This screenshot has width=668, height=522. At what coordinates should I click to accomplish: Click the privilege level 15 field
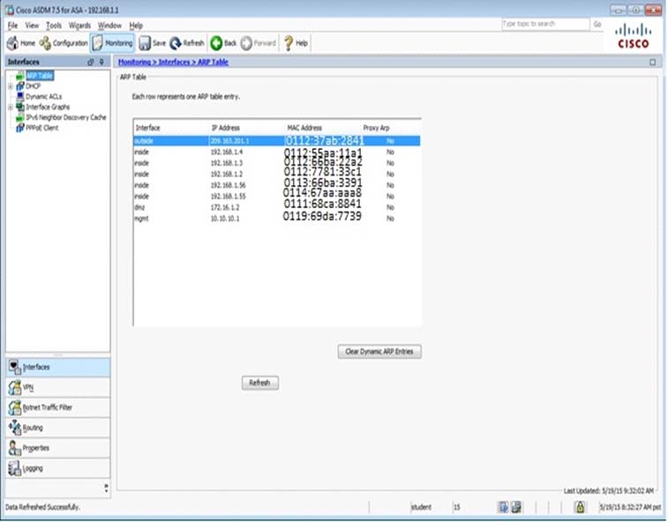(x=457, y=507)
